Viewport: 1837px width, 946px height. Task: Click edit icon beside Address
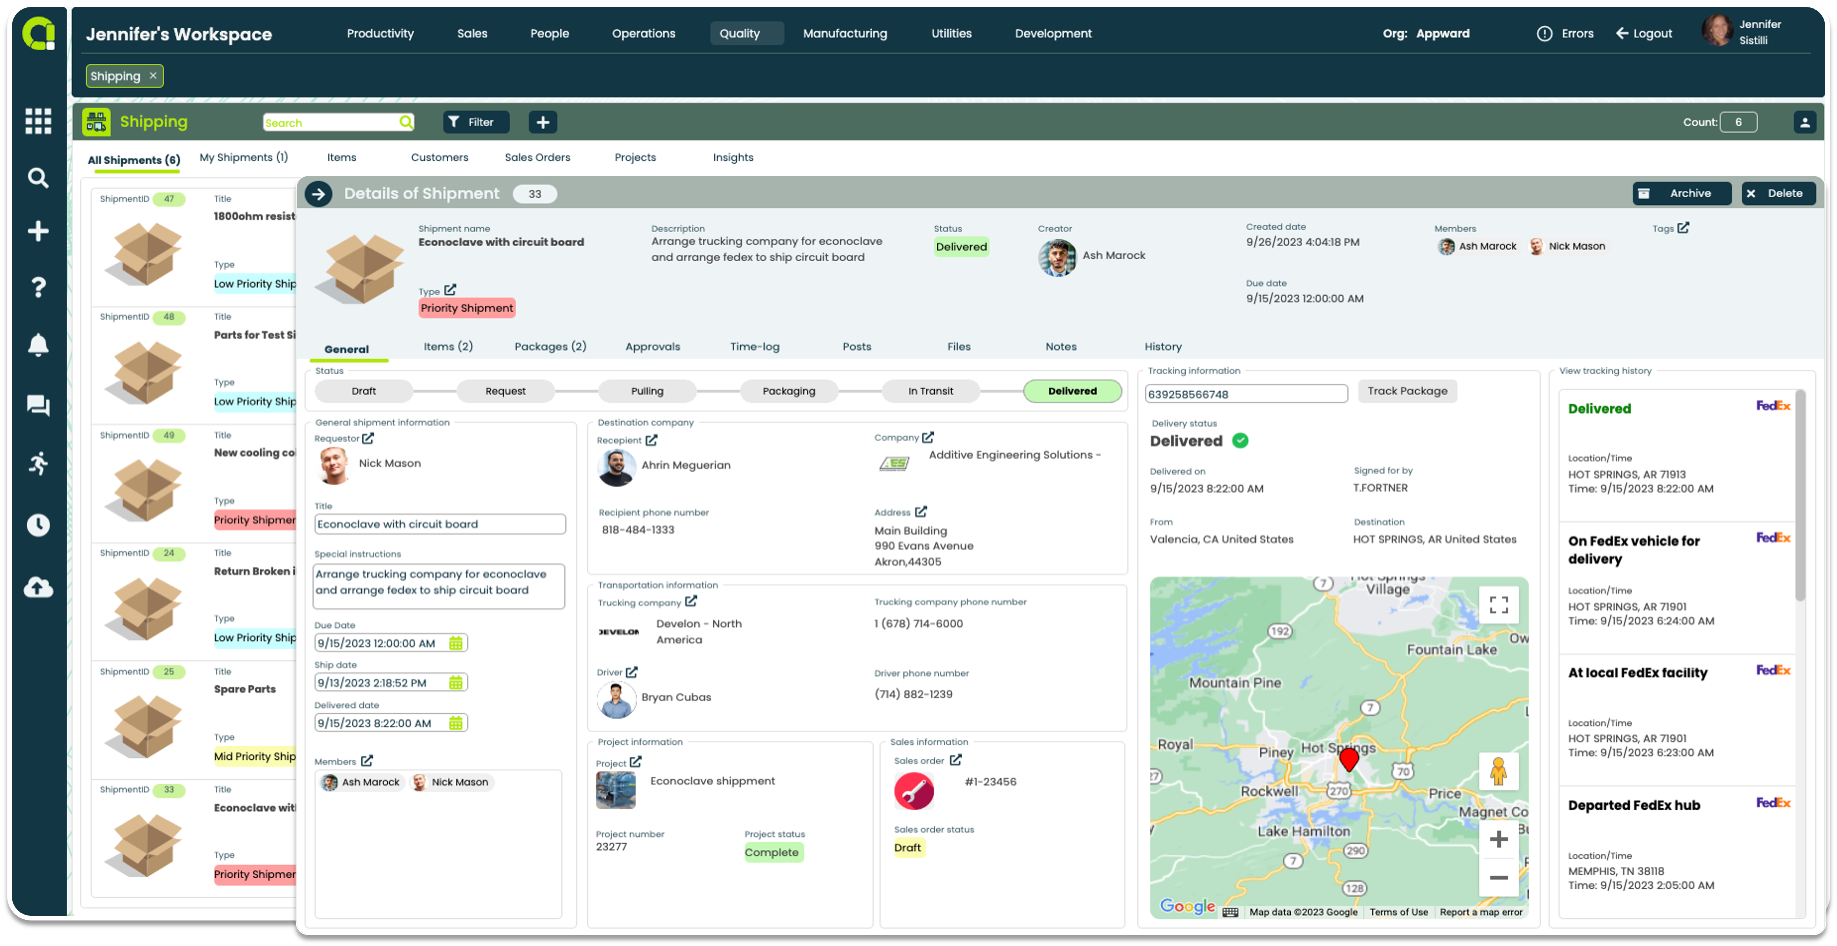pos(921,512)
